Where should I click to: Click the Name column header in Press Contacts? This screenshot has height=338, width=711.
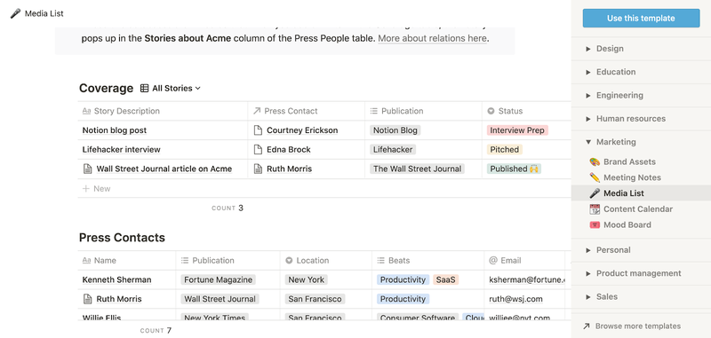pyautogui.click(x=127, y=261)
